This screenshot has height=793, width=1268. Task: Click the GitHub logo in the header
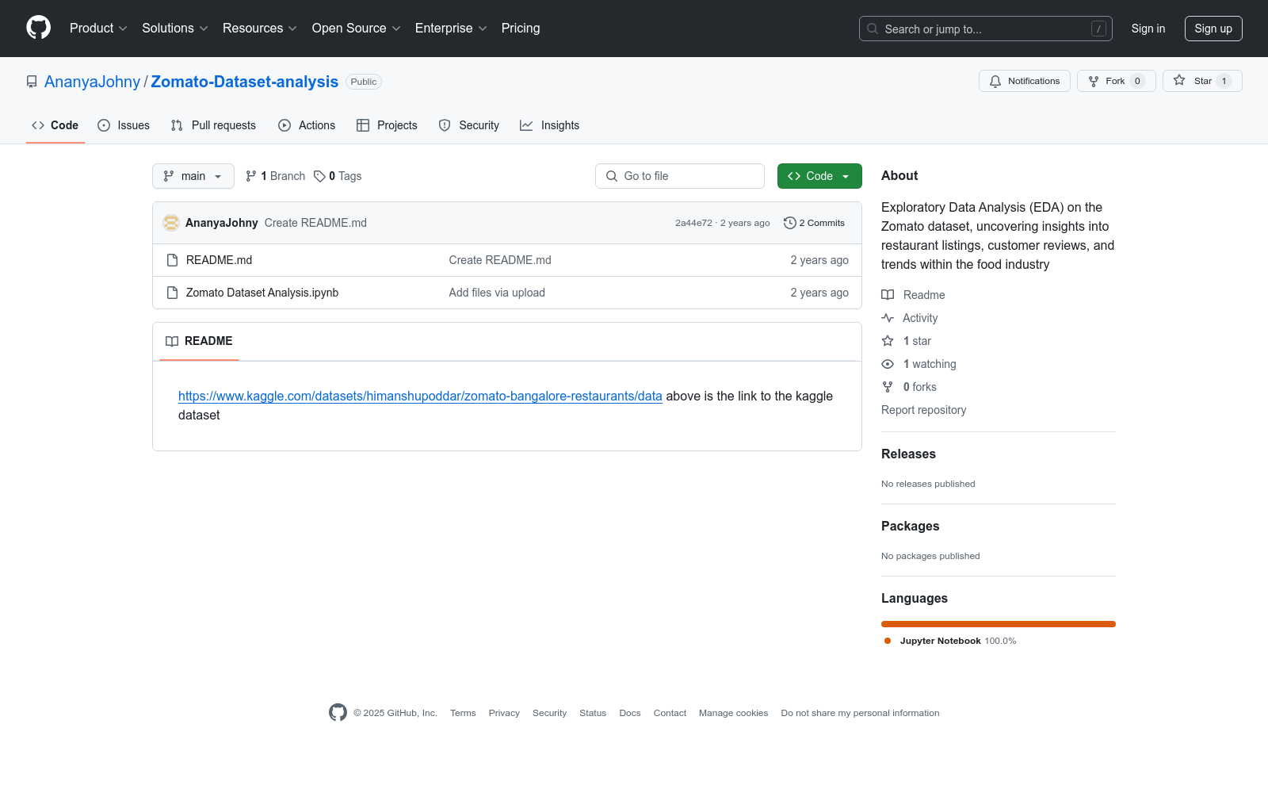point(38,28)
